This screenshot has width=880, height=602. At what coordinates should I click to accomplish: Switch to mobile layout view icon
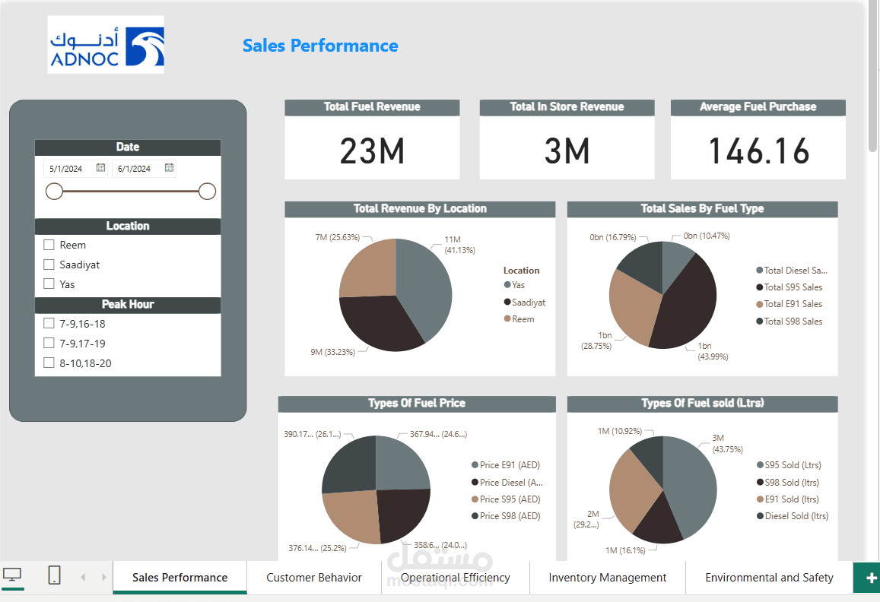(55, 575)
